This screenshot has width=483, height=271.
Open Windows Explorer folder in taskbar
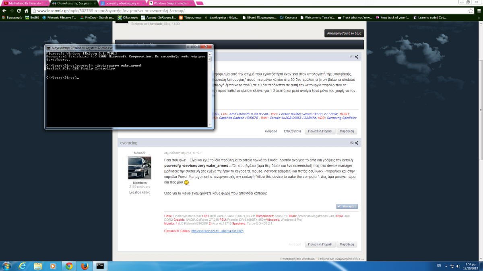[x=38, y=265]
